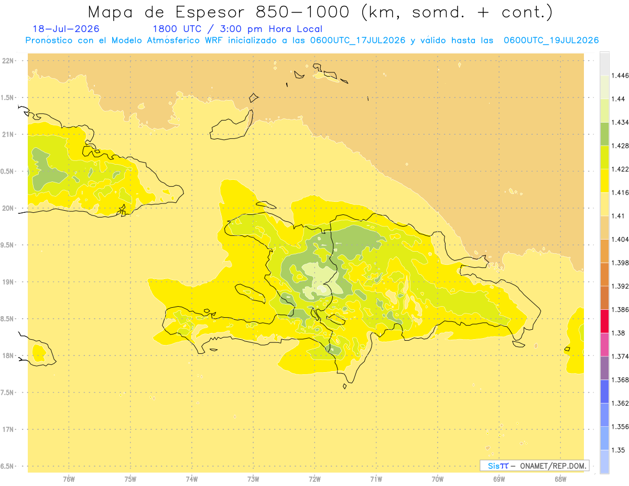Select the '71W' longitude label
This screenshot has height=486, width=629.
(x=376, y=479)
